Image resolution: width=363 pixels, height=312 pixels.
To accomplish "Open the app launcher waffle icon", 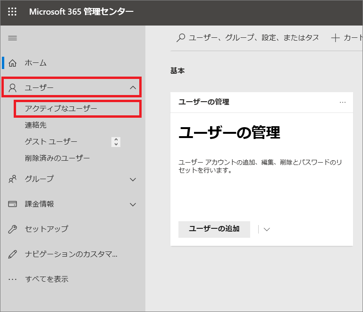I will click(x=12, y=11).
